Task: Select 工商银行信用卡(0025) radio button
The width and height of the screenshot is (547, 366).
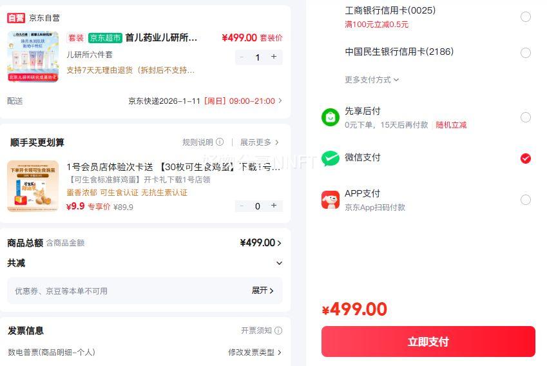Action: click(x=526, y=17)
